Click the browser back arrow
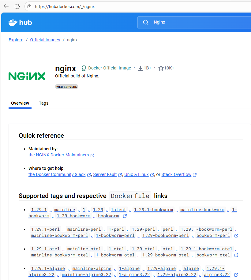Image resolution: width=251 pixels, height=280 pixels. coord(6,6)
